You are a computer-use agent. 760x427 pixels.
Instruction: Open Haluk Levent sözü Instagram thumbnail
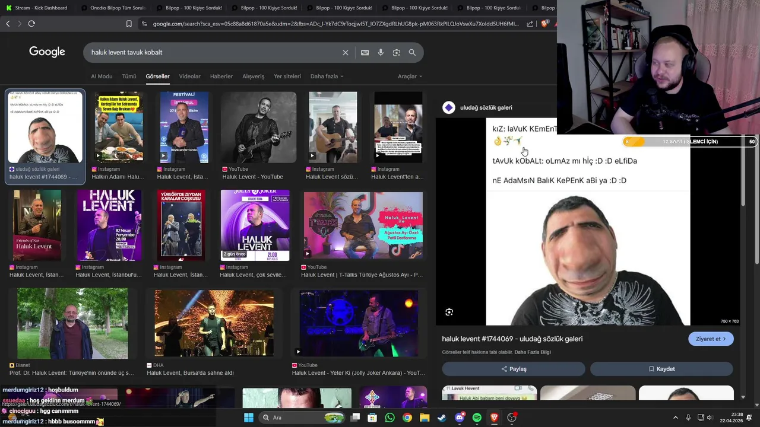point(332,128)
